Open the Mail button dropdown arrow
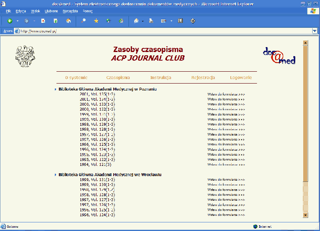The width and height of the screenshot is (320, 231). [x=142, y=21]
